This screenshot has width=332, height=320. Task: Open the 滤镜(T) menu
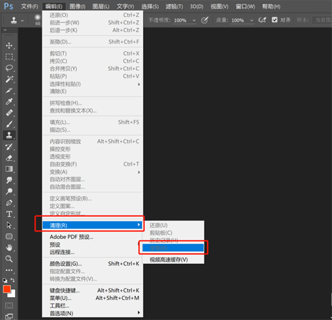[x=174, y=7]
